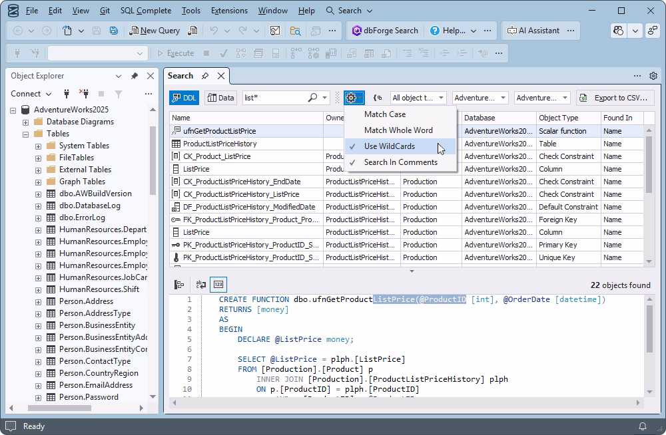Click Export to CSV
Image resolution: width=666 pixels, height=435 pixels.
[615, 97]
